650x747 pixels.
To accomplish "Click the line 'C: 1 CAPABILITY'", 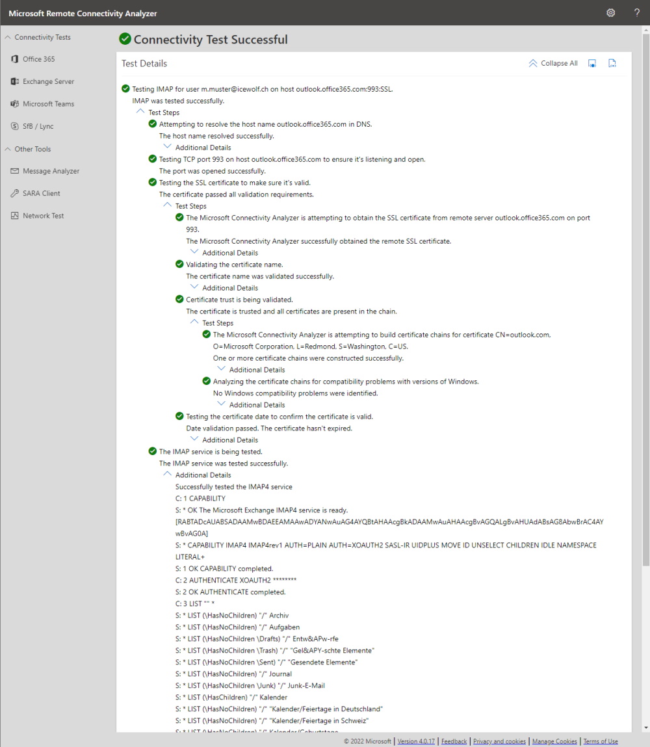I will 200,498.
